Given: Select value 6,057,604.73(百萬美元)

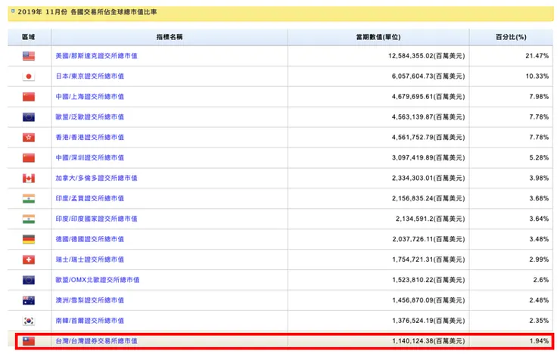Looking at the screenshot, I should [x=428, y=76].
